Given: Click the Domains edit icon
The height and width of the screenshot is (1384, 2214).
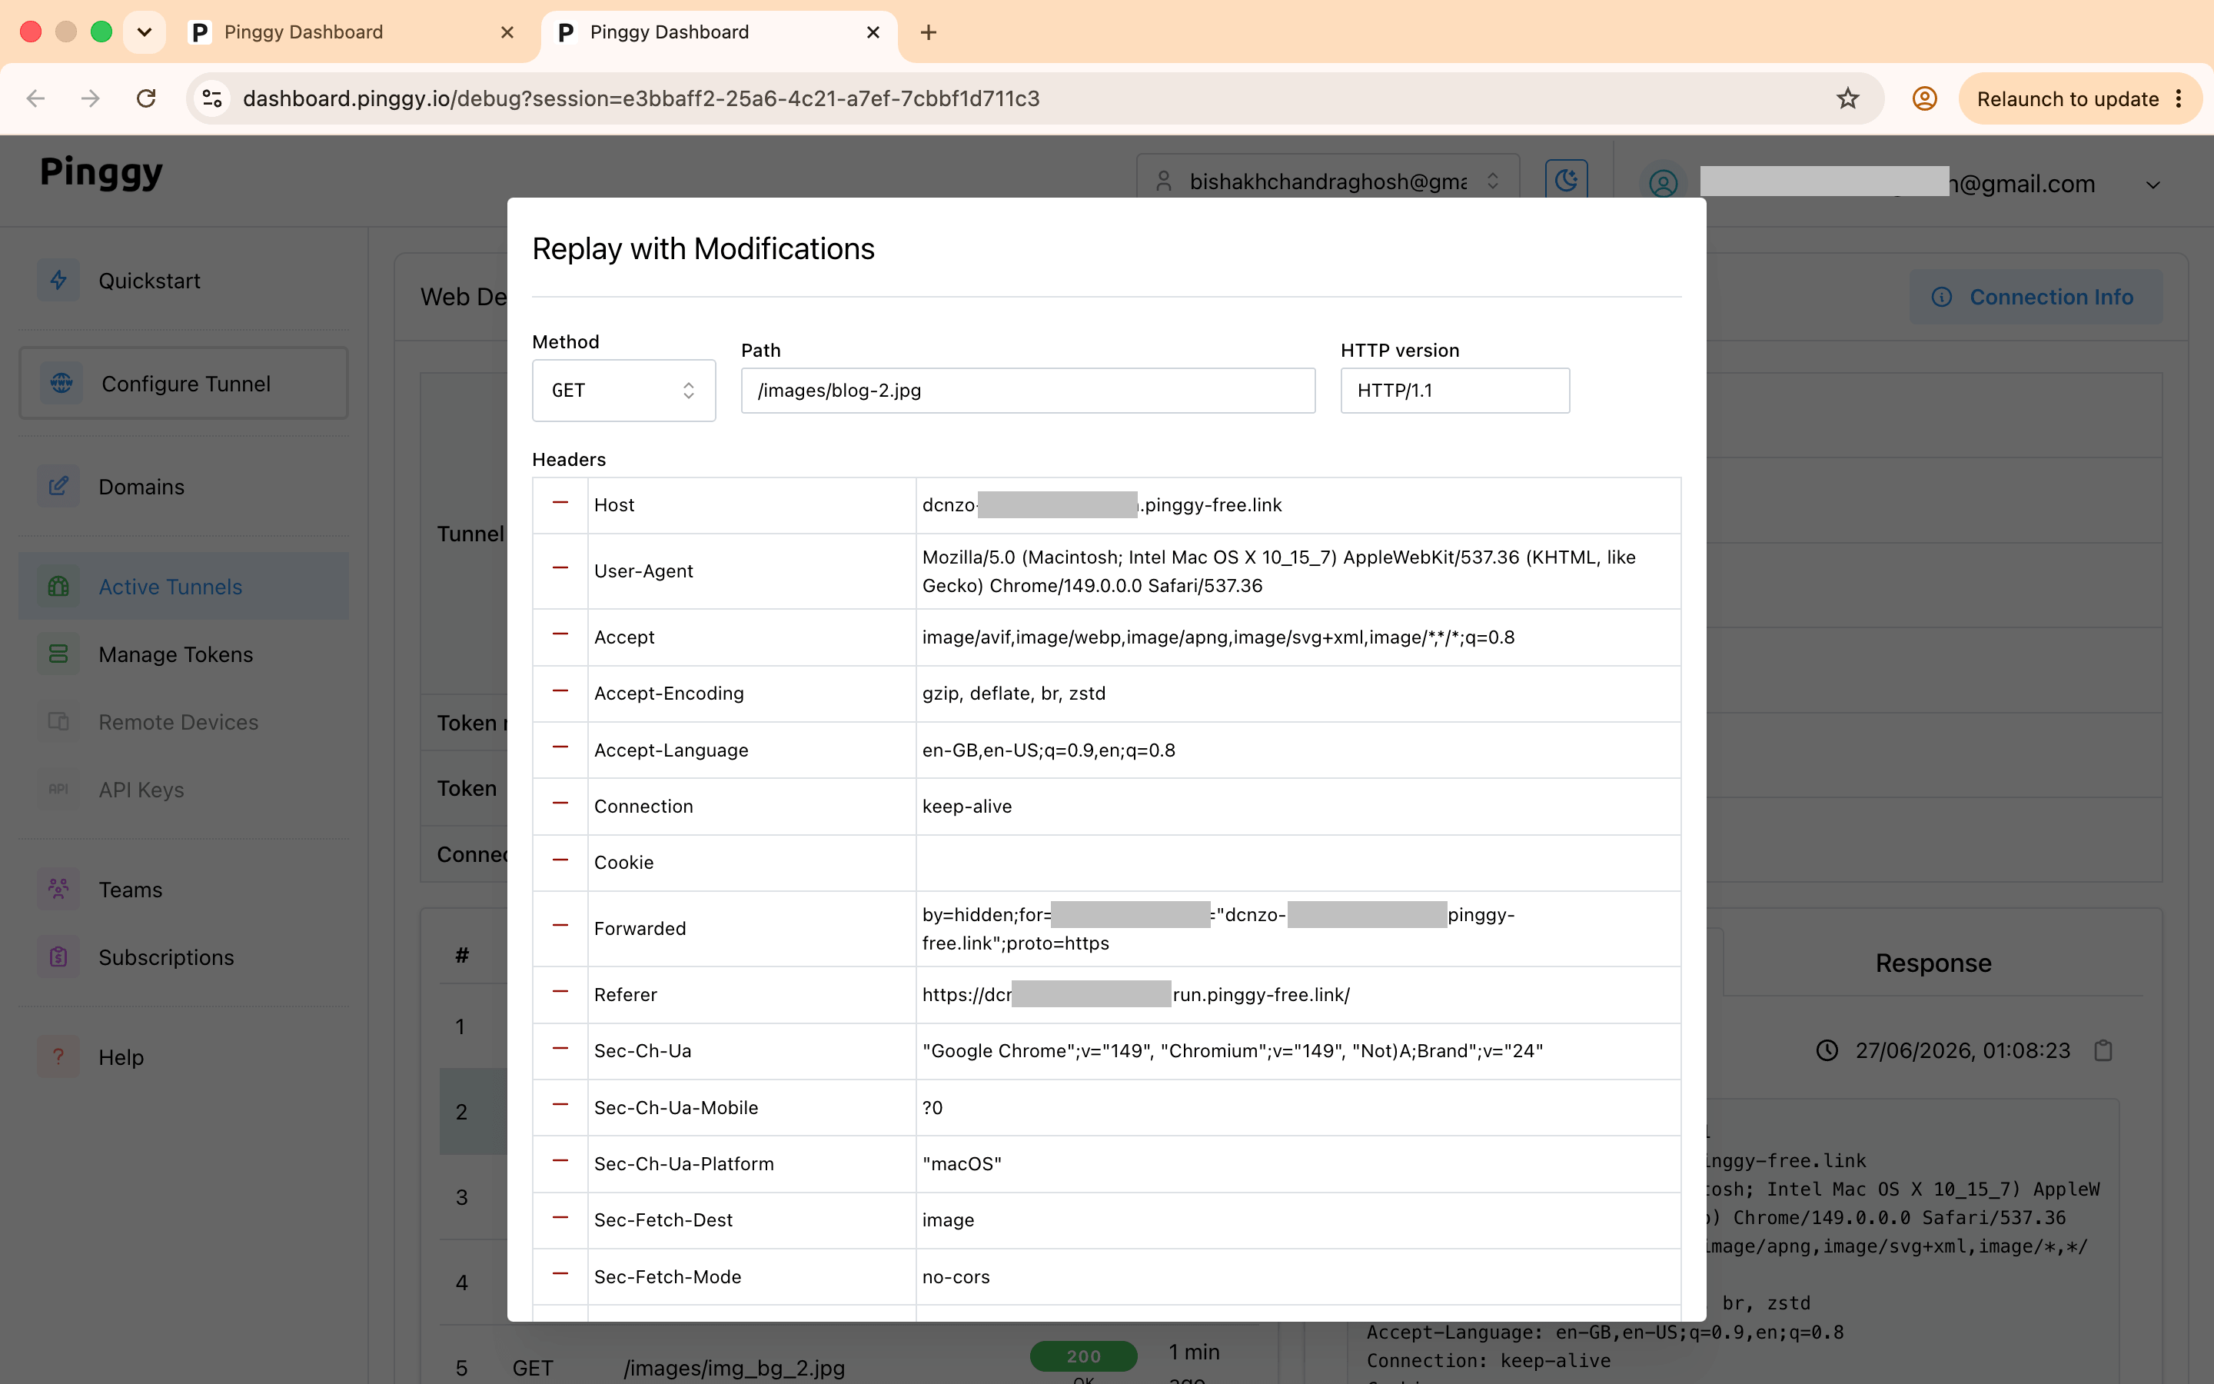Looking at the screenshot, I should pyautogui.click(x=58, y=486).
